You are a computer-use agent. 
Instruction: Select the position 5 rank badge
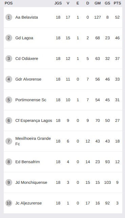coord(9,100)
